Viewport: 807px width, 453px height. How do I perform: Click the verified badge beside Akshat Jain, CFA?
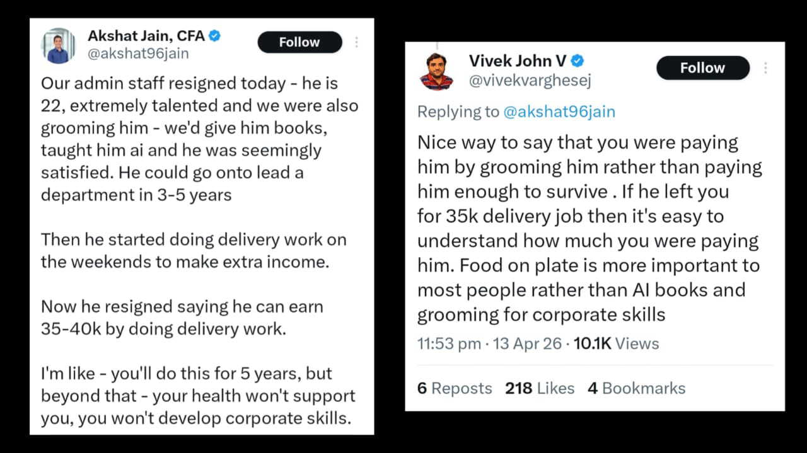pos(215,36)
